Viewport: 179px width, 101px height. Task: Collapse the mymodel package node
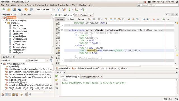click(x=6, y=23)
